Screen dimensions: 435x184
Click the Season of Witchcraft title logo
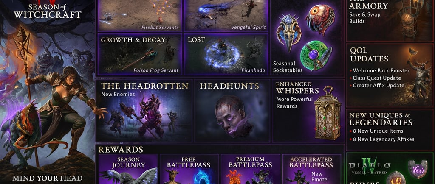[x=48, y=11]
